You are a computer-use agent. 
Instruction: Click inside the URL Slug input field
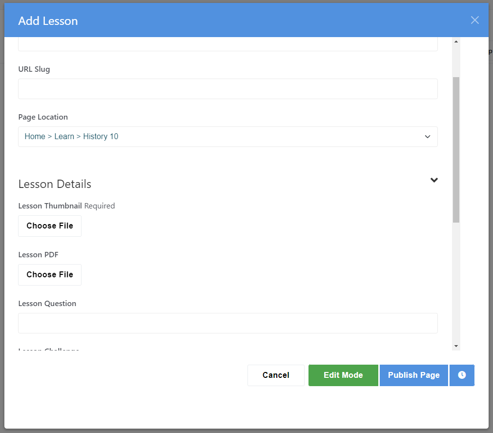(227, 88)
